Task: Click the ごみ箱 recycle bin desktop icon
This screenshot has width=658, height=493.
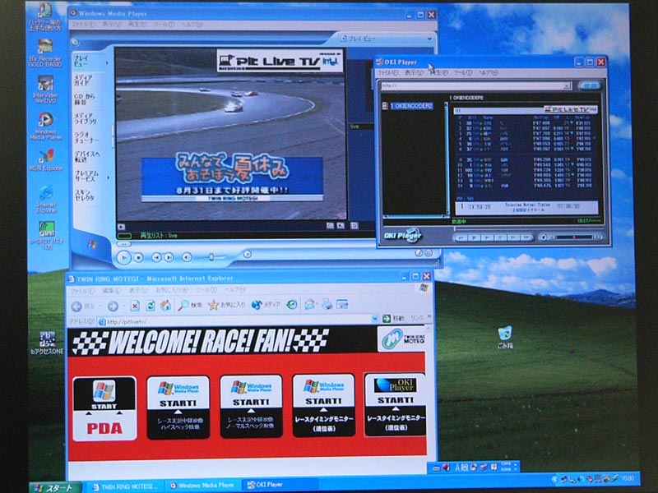Action: [x=505, y=338]
